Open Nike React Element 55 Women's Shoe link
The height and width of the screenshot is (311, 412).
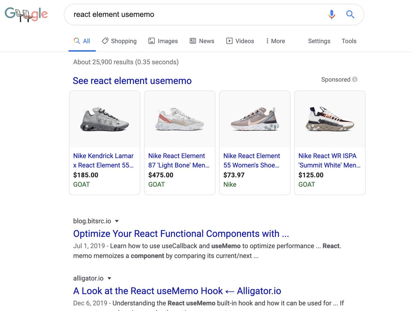tap(252, 161)
